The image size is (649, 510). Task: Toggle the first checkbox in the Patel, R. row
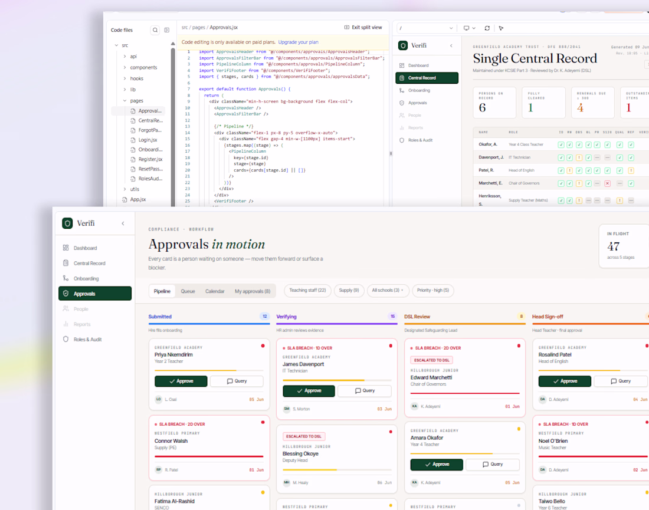pyautogui.click(x=561, y=170)
